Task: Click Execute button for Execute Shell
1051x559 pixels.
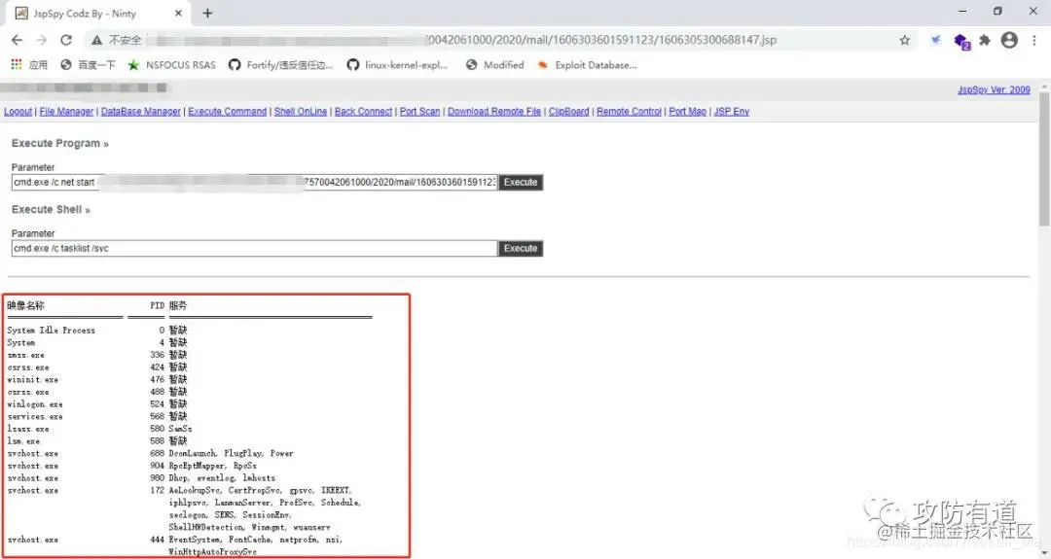Action: (x=520, y=248)
